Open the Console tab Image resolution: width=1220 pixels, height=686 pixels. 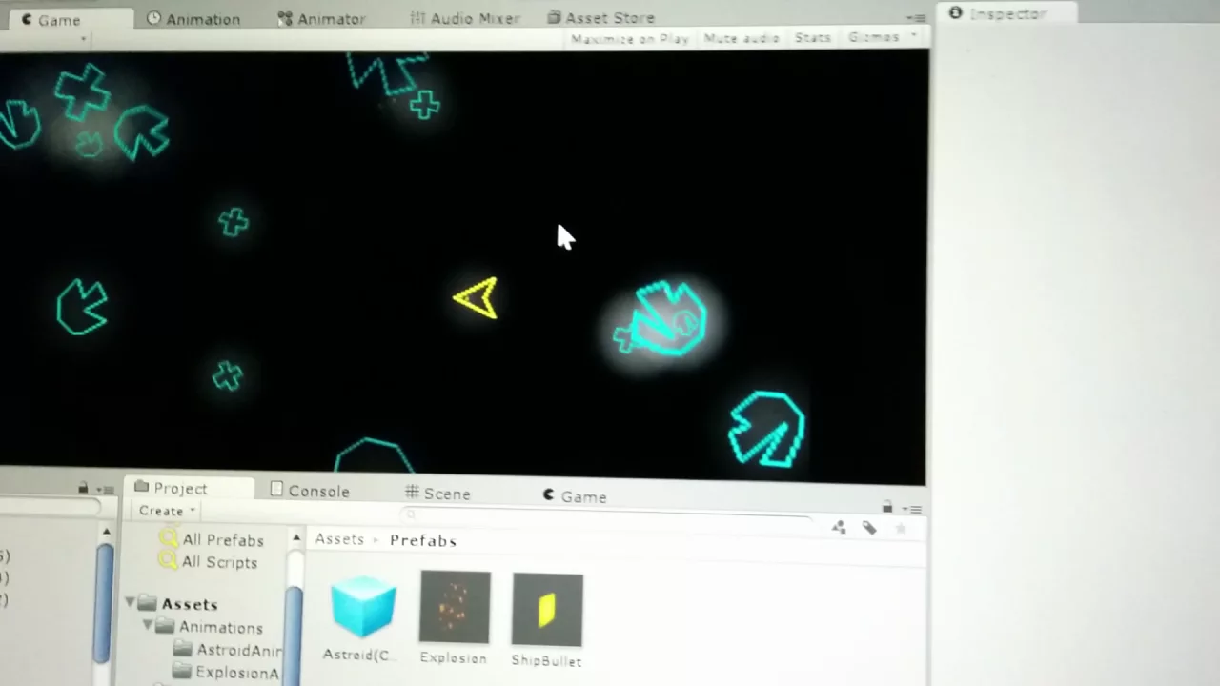coord(310,491)
